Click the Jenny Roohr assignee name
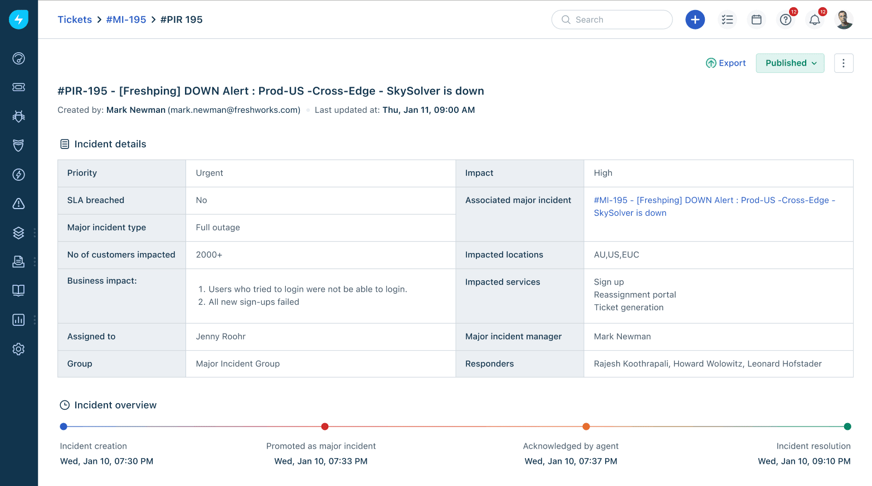872x486 pixels. click(x=221, y=336)
